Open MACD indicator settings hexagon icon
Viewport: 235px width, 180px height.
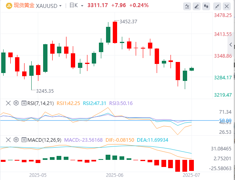(x=16, y=140)
